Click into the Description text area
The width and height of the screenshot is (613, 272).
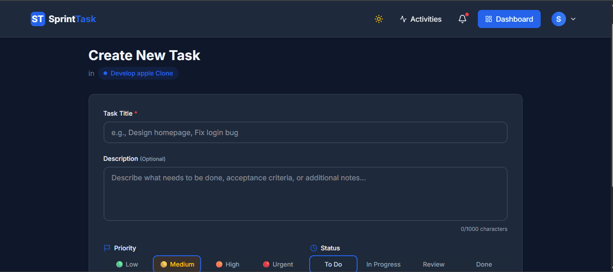(x=305, y=194)
